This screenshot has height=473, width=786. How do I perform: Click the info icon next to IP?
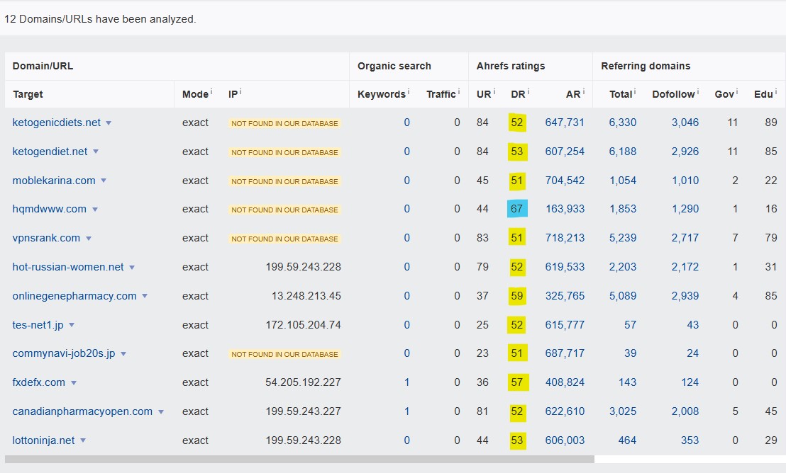pos(240,91)
